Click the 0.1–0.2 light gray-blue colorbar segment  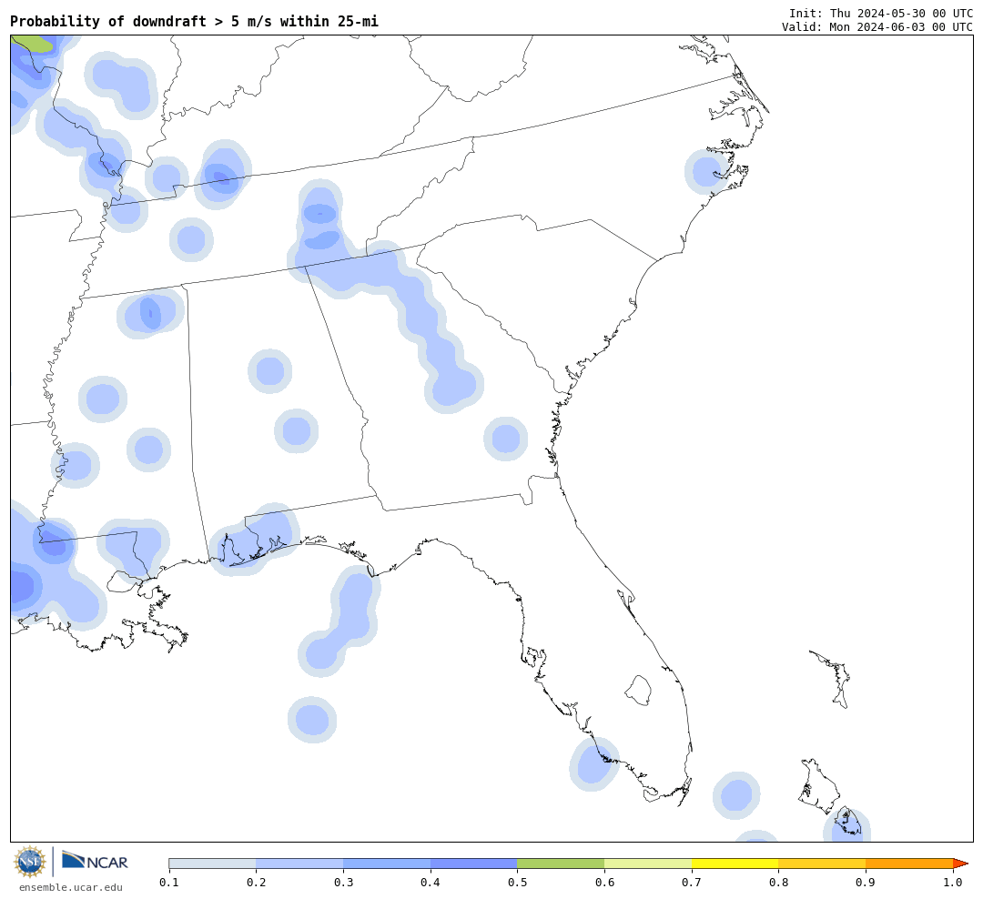tap(212, 864)
